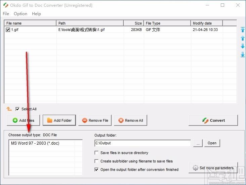The height and width of the screenshot is (185, 246).
Task: Sort by File name column header
Action: click(x=30, y=23)
